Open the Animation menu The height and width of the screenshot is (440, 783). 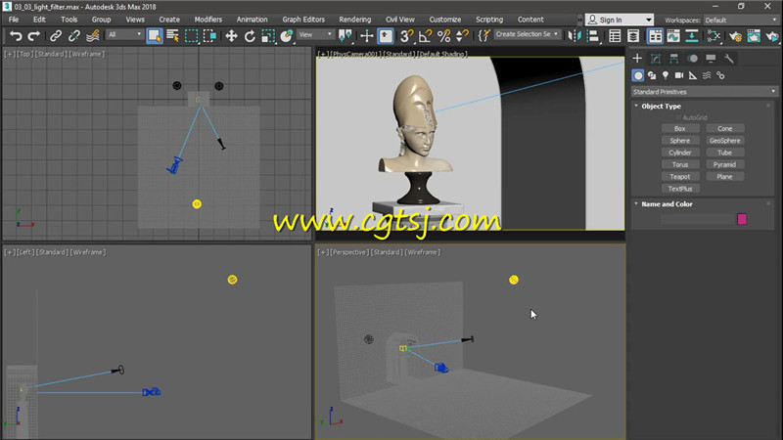(253, 20)
